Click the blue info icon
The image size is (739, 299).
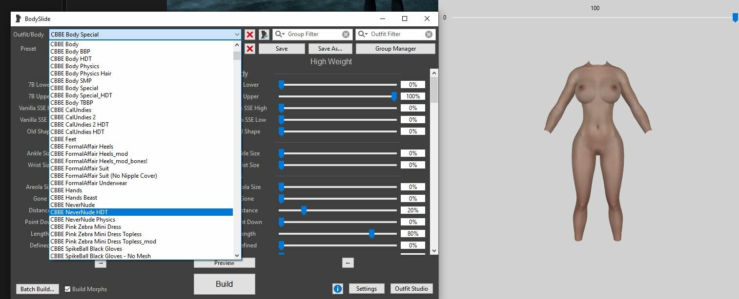tap(338, 289)
